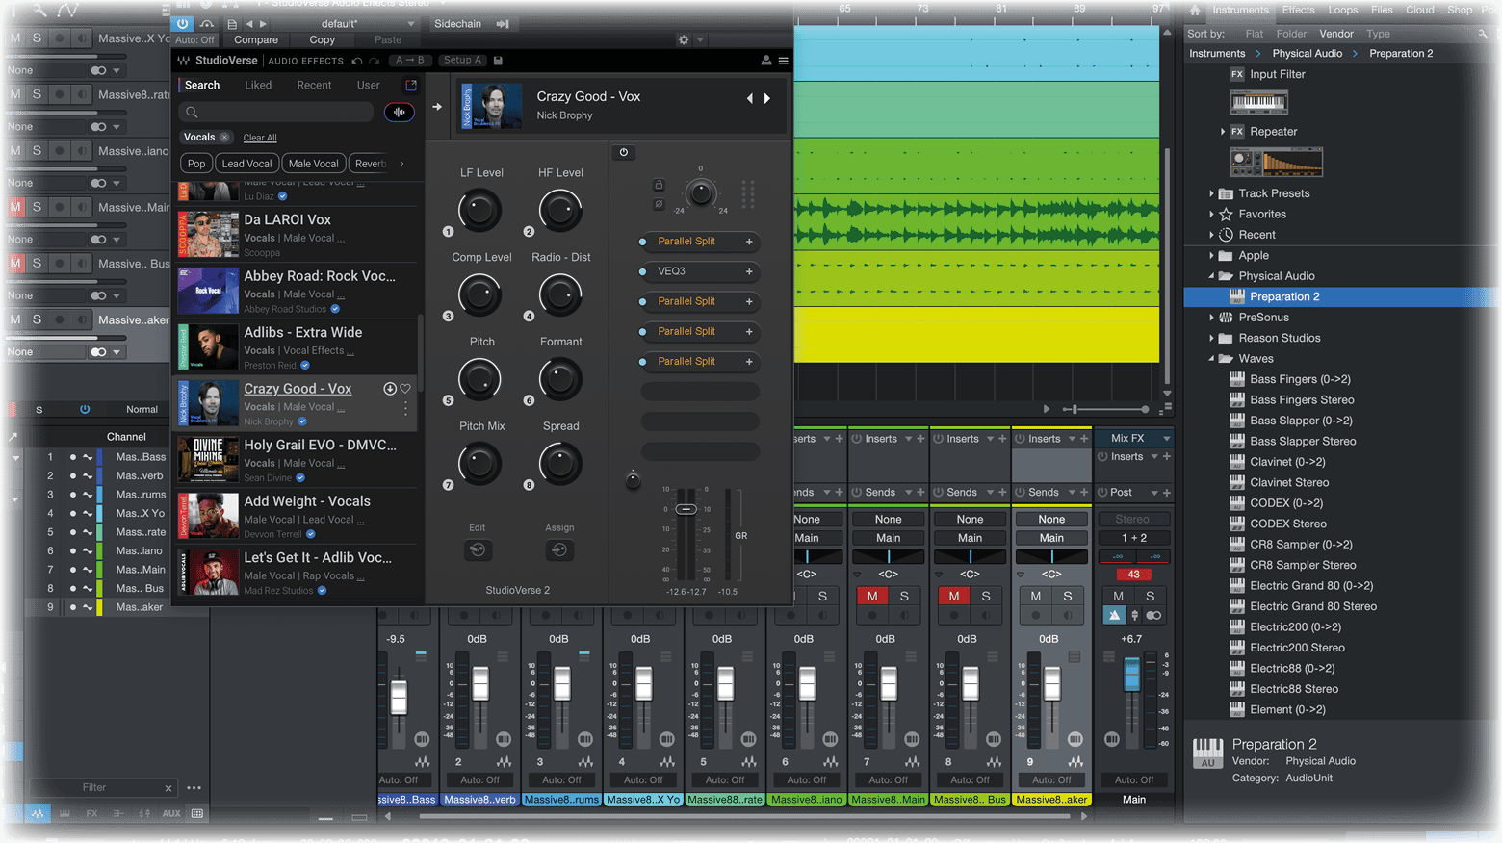The image size is (1502, 843).
Task: Expand the Repeater item in the browser
Action: [x=1223, y=132]
